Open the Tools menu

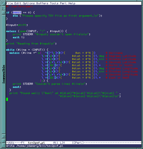(x=54, y=3)
